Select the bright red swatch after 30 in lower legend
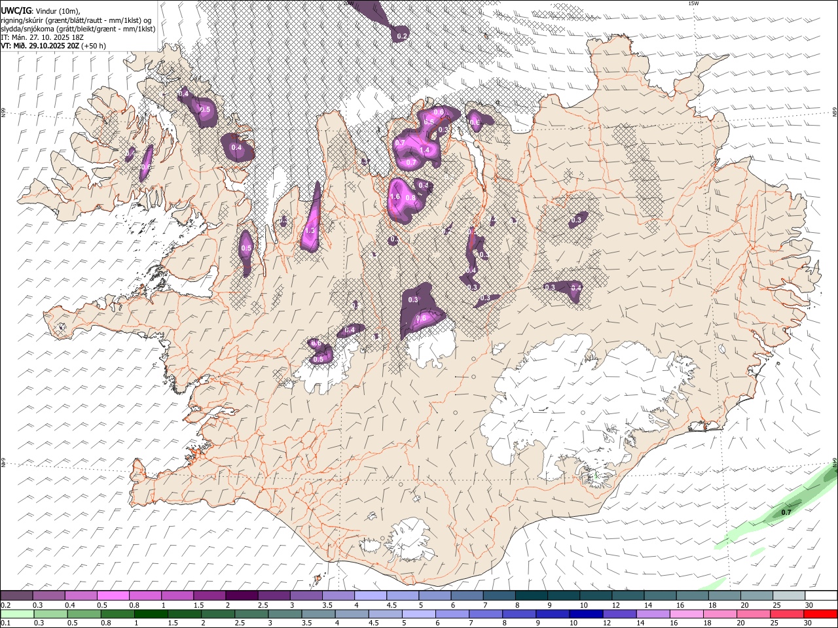 tap(820, 614)
